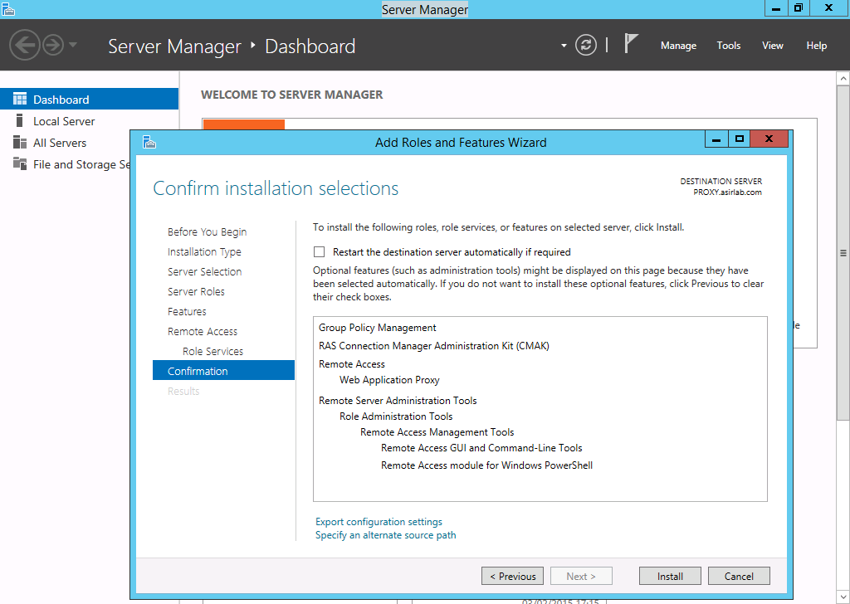Click the Install button
This screenshot has height=604, width=850.
(670, 576)
